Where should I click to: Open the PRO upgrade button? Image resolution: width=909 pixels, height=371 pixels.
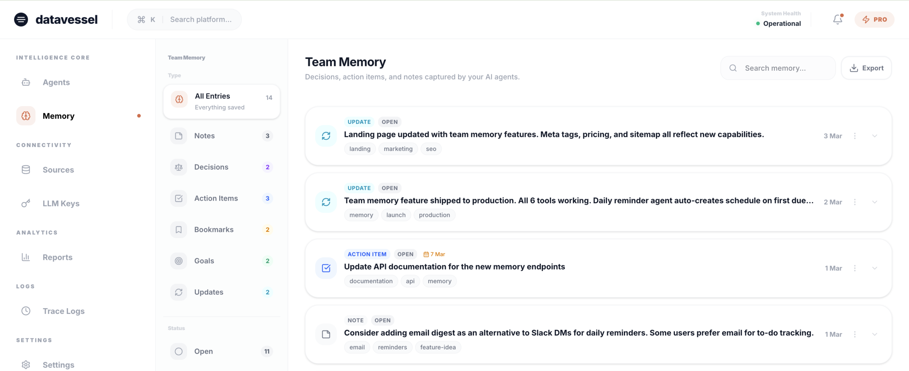tap(875, 20)
